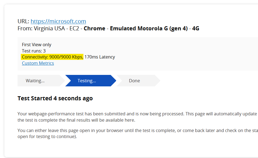
Task: Click the word Latency in the settings box
Action: (x=107, y=57)
